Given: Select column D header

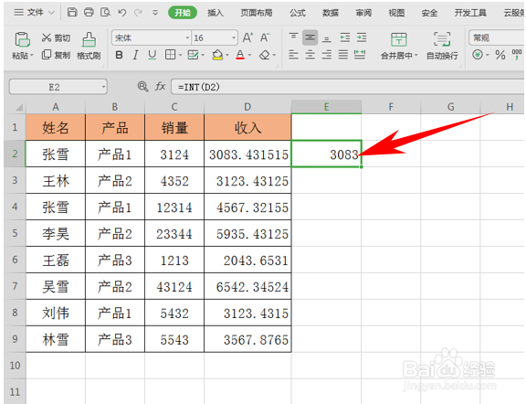Looking at the screenshot, I should click(x=247, y=107).
